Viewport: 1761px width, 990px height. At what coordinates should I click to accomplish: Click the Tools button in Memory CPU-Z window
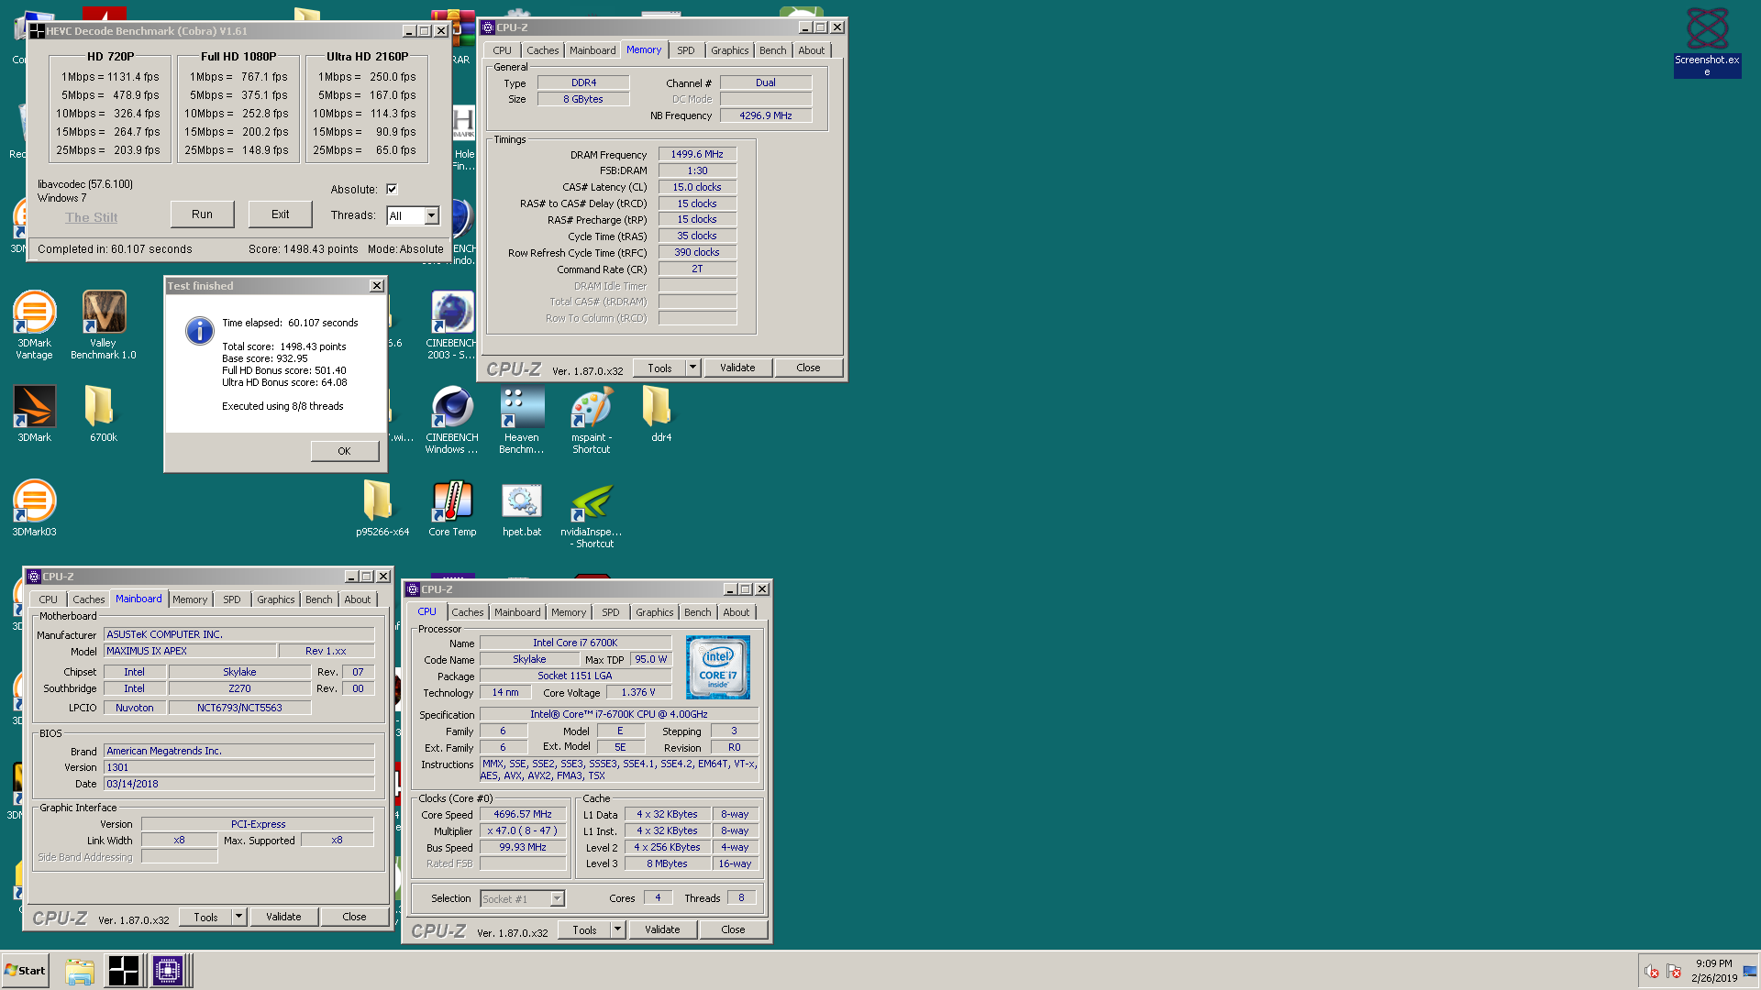pyautogui.click(x=659, y=368)
